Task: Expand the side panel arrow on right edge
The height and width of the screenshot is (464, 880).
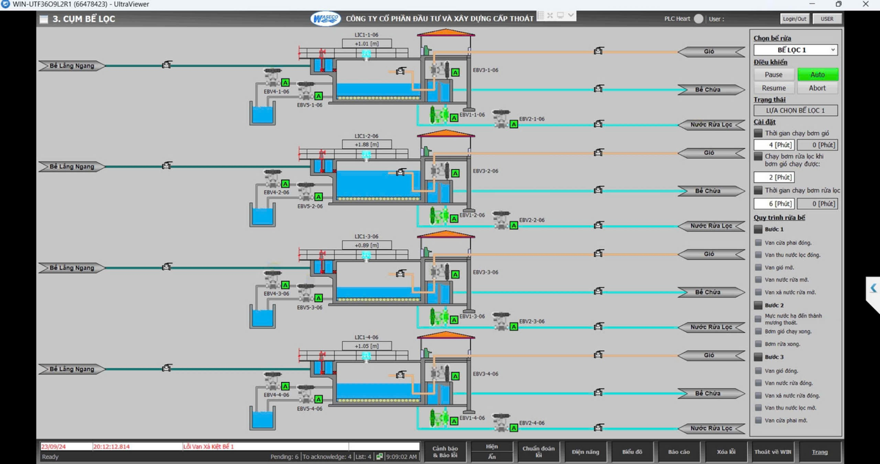Action: (x=873, y=288)
